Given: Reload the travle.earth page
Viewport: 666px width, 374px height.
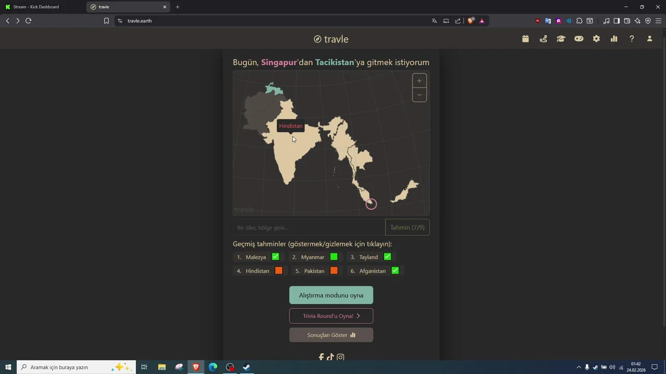Looking at the screenshot, I should [29, 21].
